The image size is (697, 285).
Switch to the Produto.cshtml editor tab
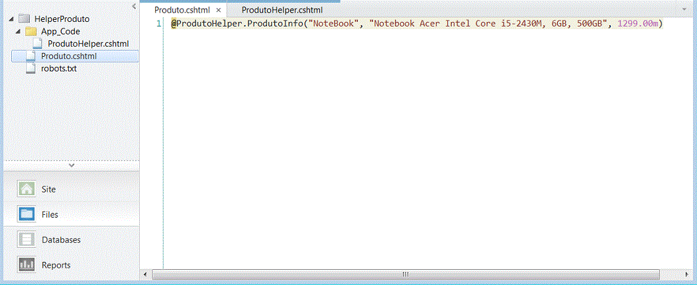click(182, 10)
